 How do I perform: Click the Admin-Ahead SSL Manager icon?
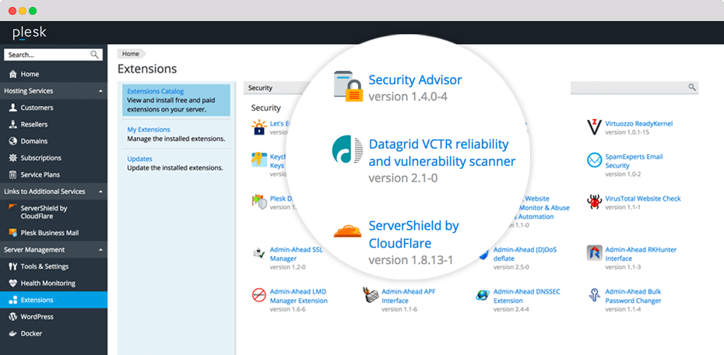point(258,254)
